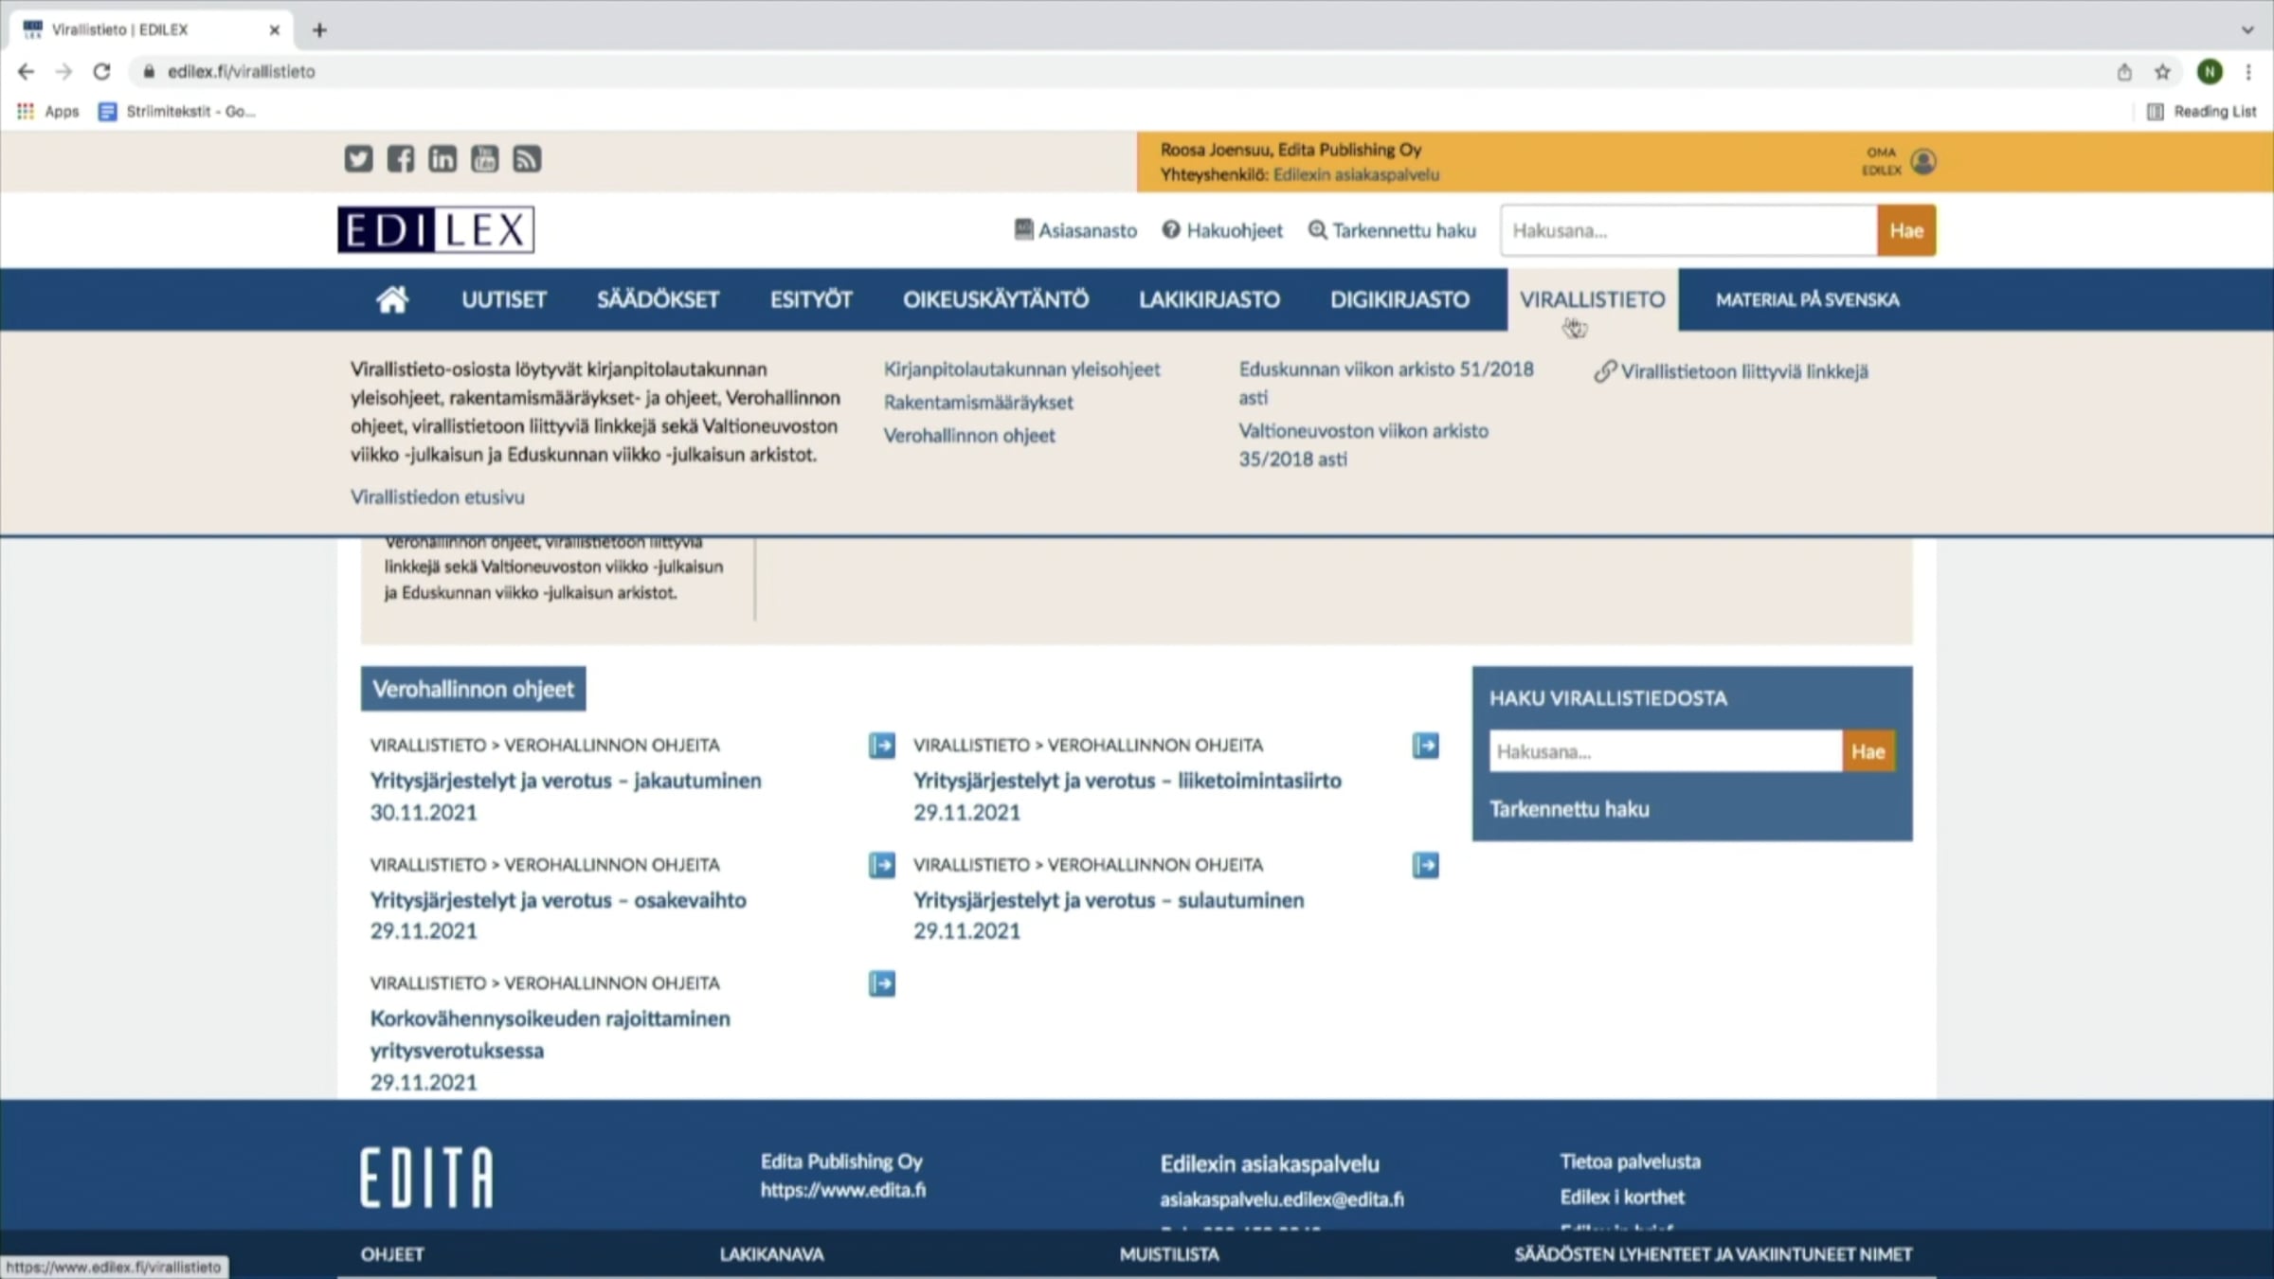The image size is (2274, 1279).
Task: Expand the tab search chevron
Action: [x=2247, y=30]
